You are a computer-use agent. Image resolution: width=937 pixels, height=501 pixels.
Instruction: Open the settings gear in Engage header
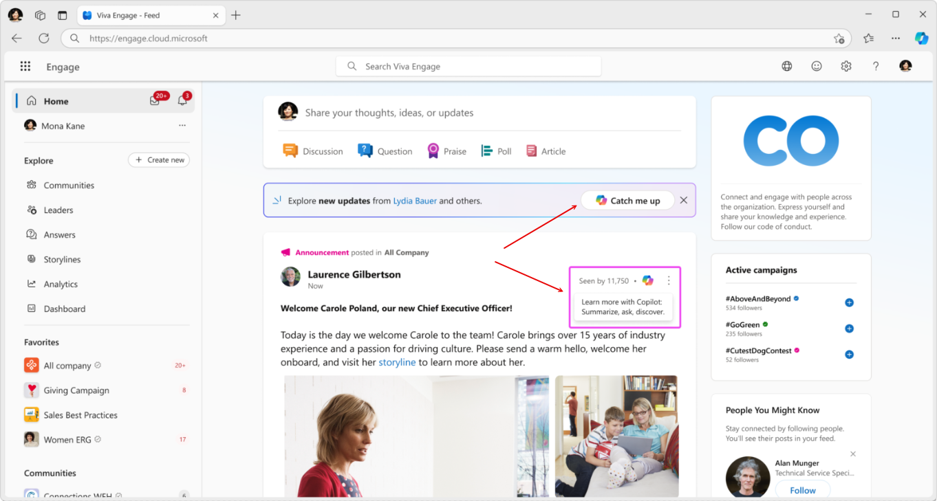846,66
